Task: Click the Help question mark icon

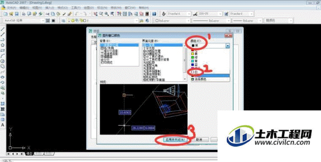Action: click(154, 14)
